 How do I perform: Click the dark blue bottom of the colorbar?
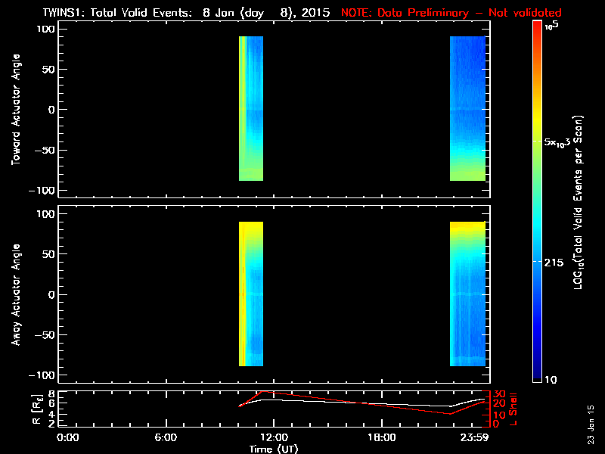point(538,377)
